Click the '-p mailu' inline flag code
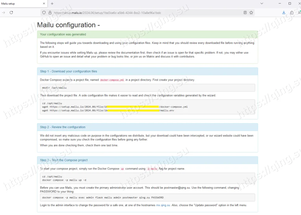Image resolution: width=301 pixels, height=215 pixels. click(x=152, y=169)
